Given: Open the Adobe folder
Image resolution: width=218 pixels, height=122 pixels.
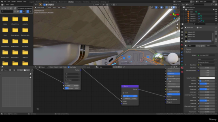Looking at the screenshot, I should pos(5,20).
